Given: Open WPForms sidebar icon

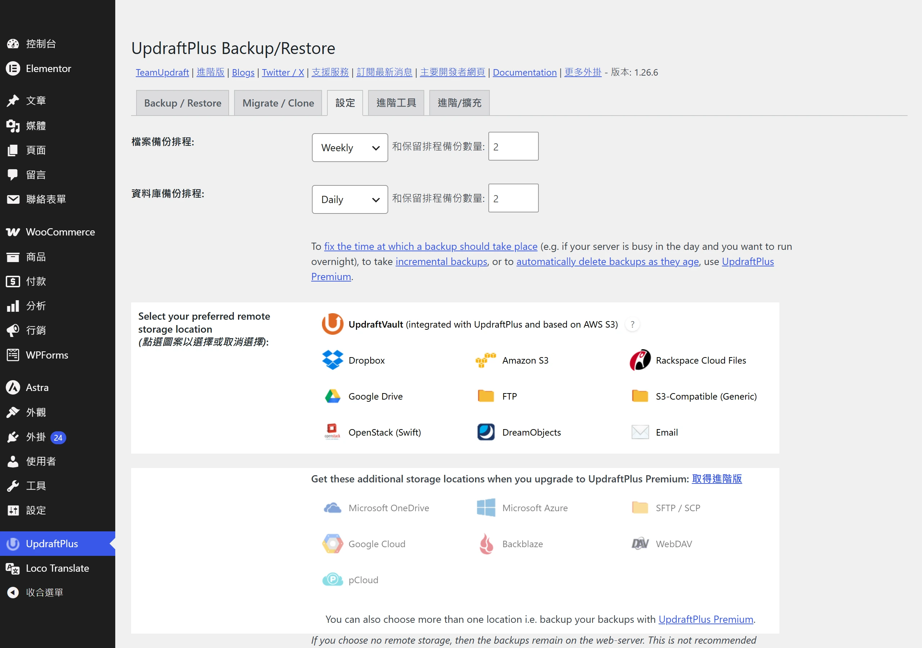Looking at the screenshot, I should [x=13, y=355].
